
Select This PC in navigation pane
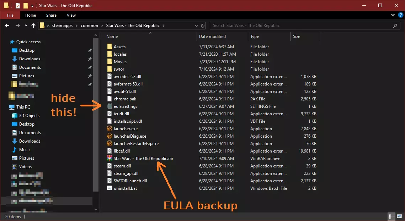coord(23,107)
